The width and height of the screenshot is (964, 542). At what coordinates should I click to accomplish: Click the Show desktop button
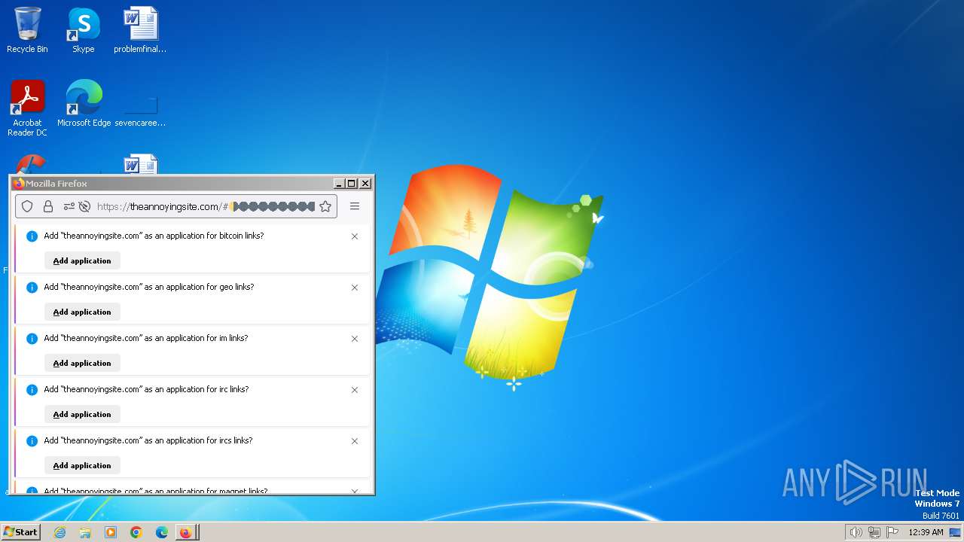(x=955, y=532)
